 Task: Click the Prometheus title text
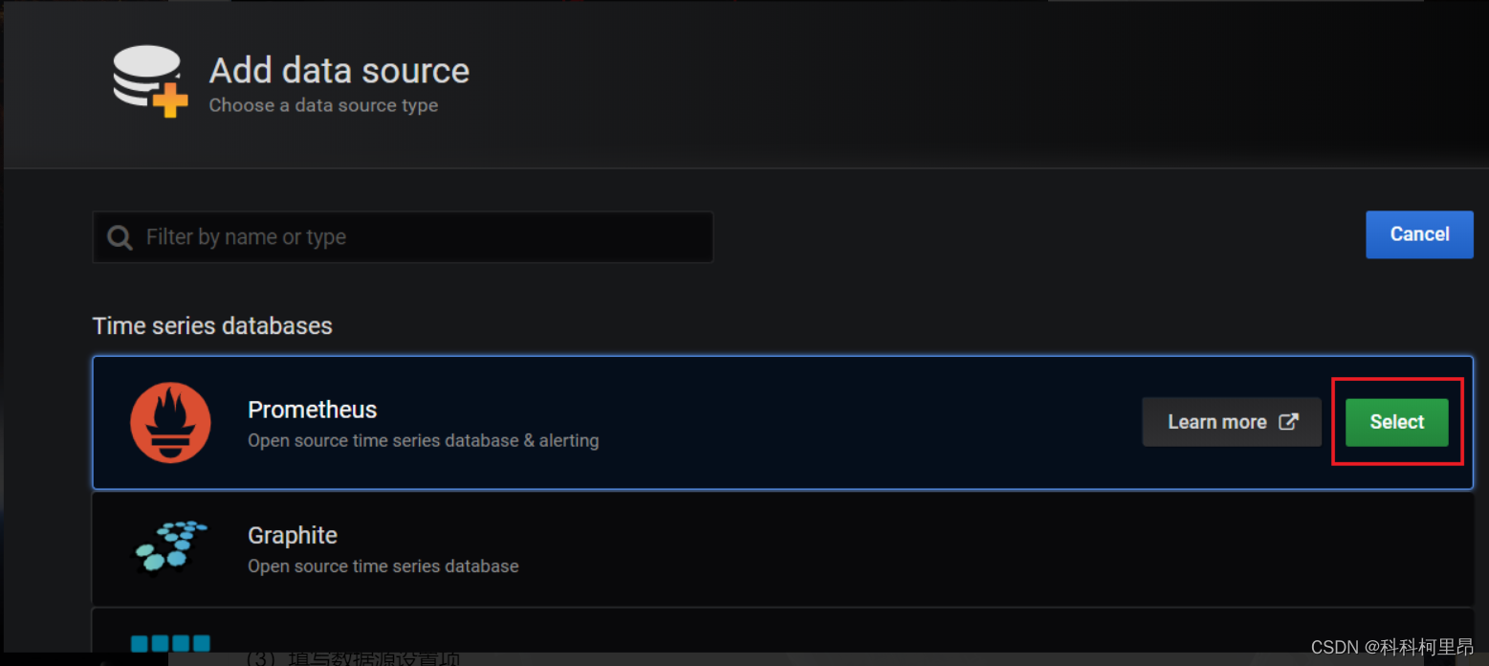click(x=312, y=410)
